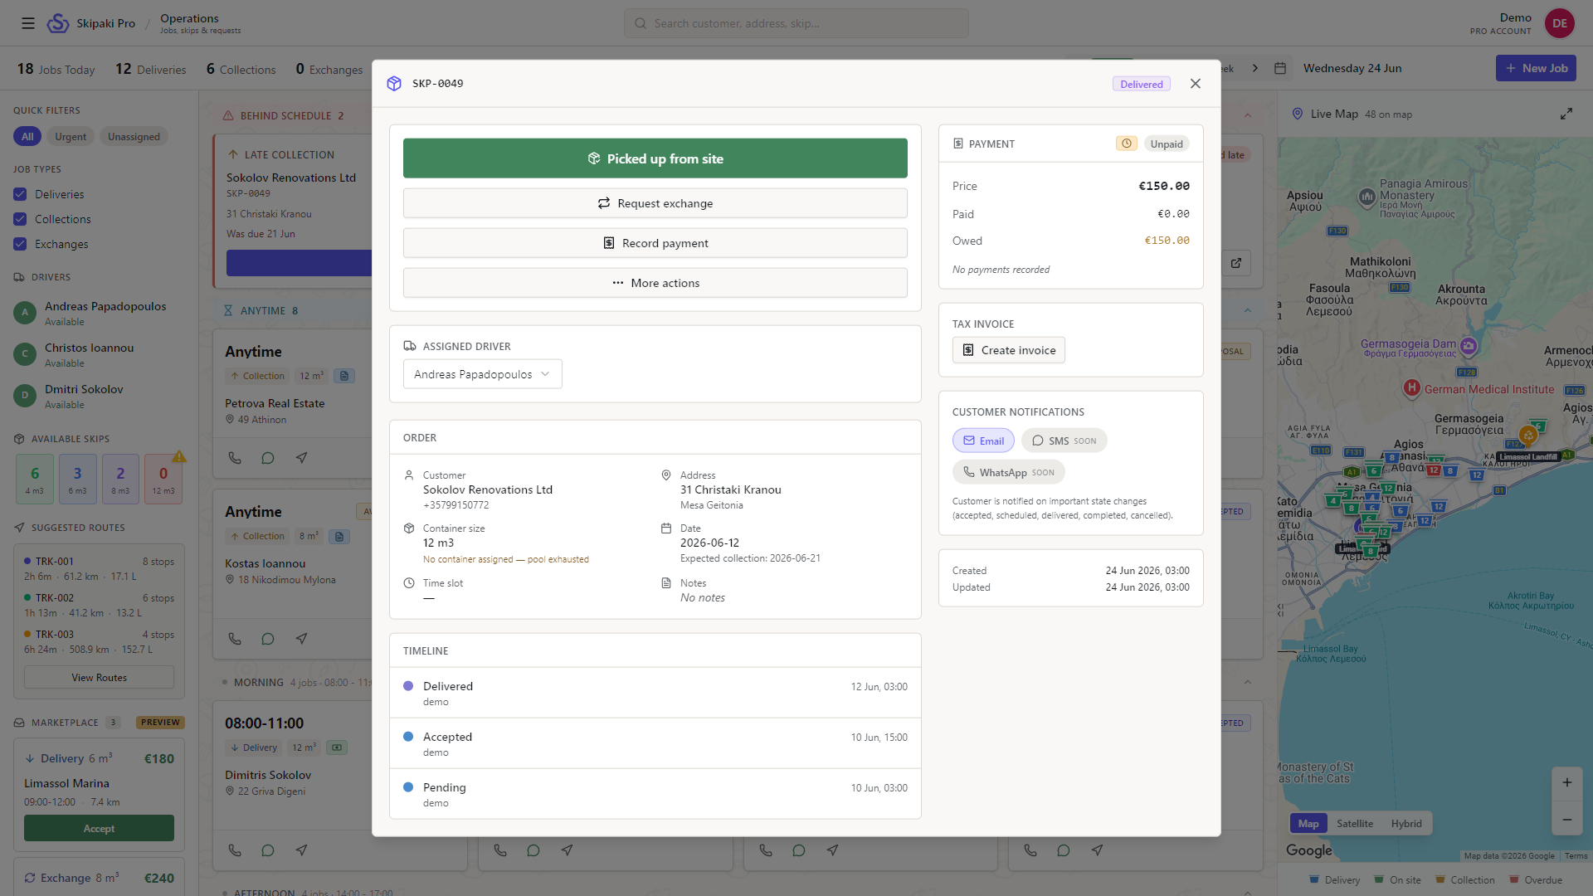
Task: Click the payment pending clock badge
Action: pyautogui.click(x=1126, y=144)
